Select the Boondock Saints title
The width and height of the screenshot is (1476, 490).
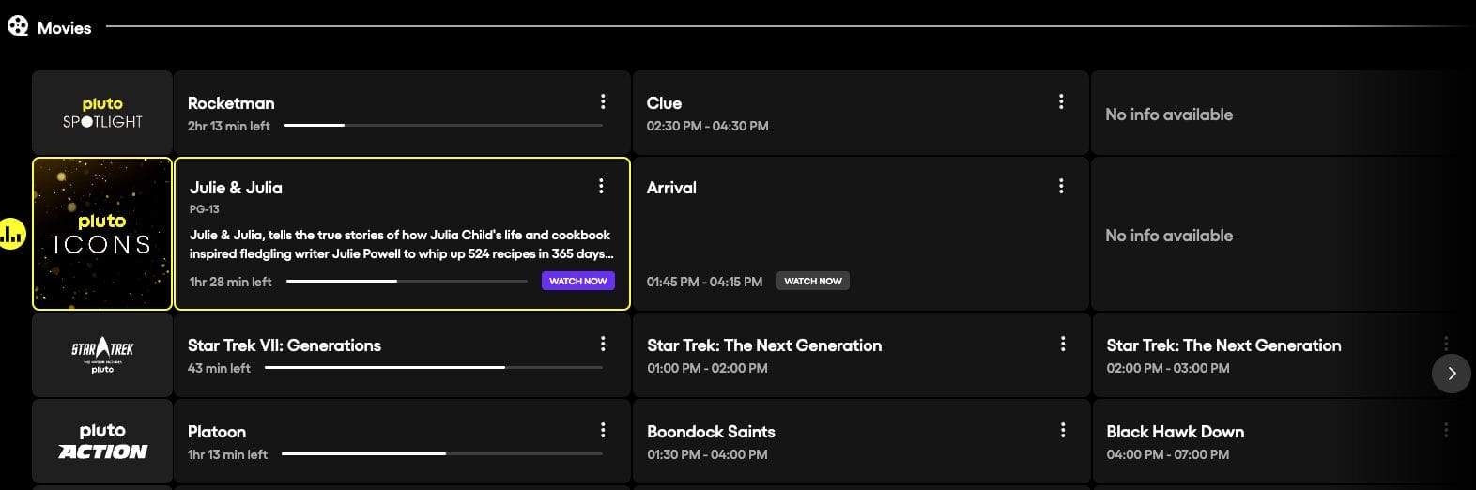click(x=711, y=432)
